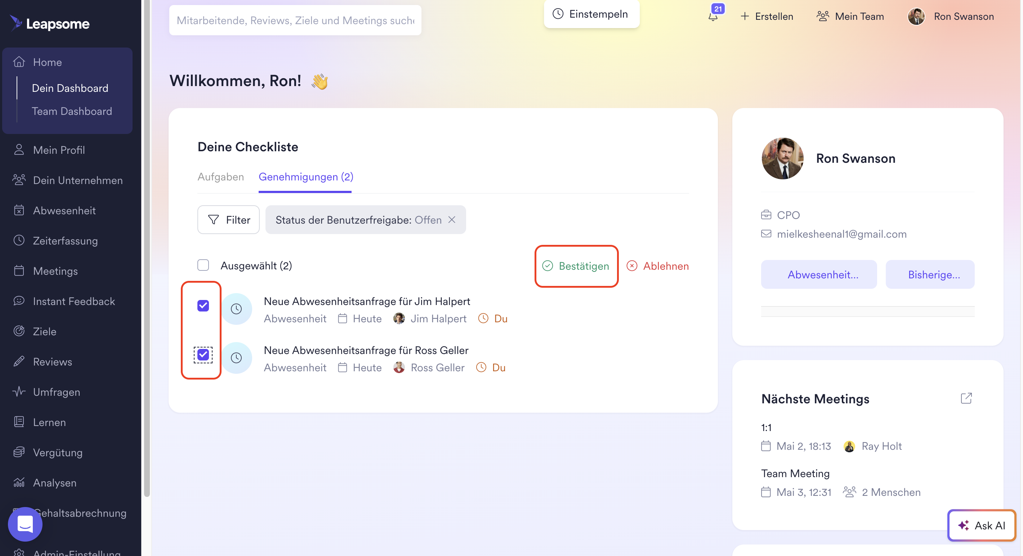Open Mein Profil in the sidebar
Screen dimensions: 1023x556
coord(59,150)
